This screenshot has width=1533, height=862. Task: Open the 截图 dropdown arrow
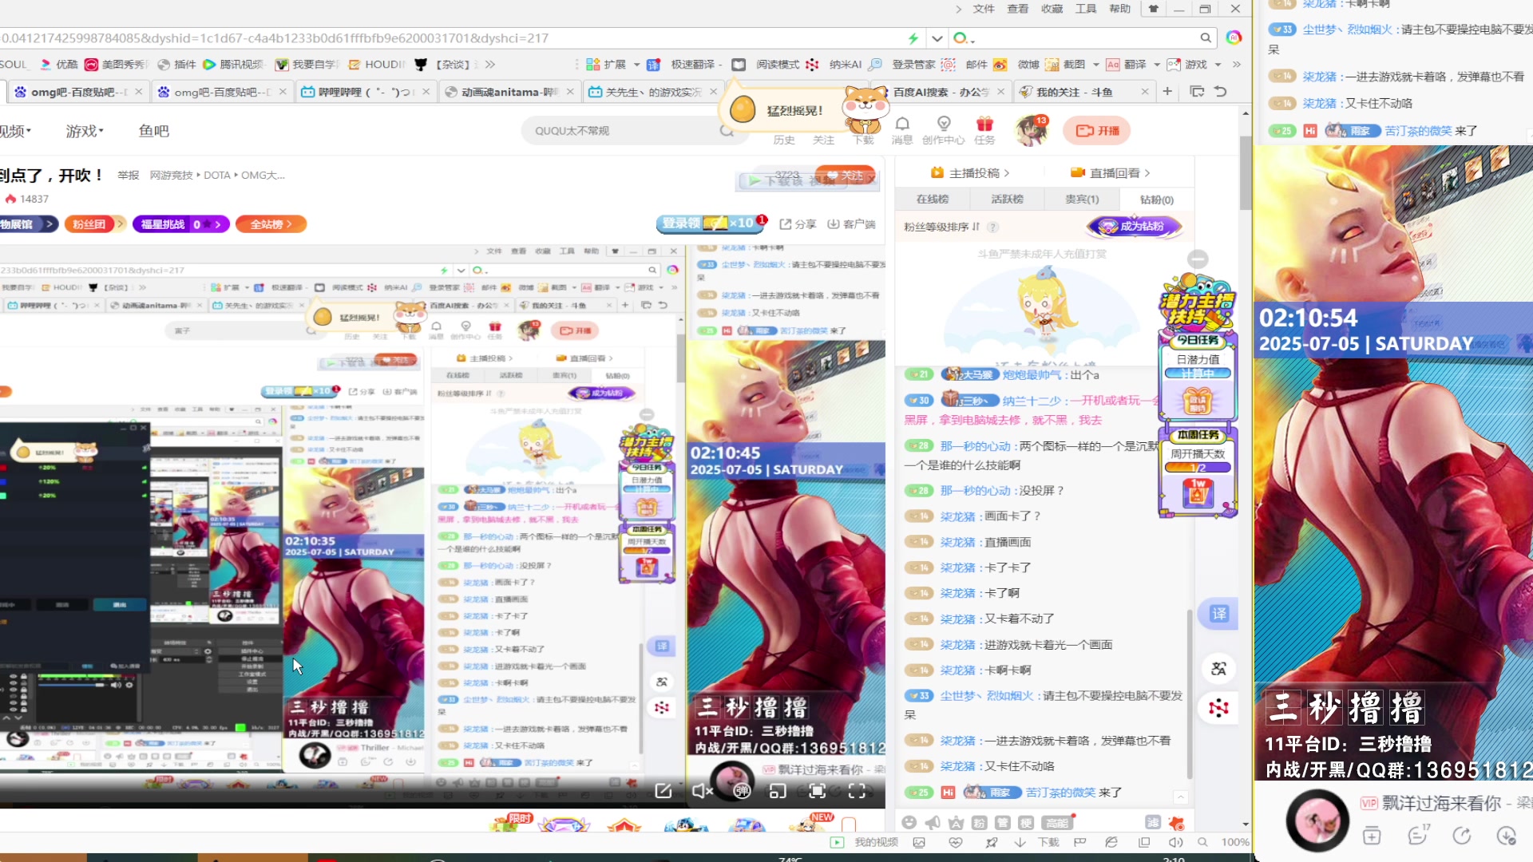(1095, 65)
